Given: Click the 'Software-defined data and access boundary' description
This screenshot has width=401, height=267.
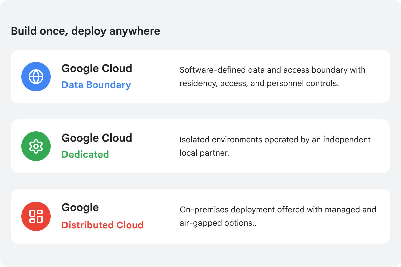Looking at the screenshot, I should tap(273, 77).
